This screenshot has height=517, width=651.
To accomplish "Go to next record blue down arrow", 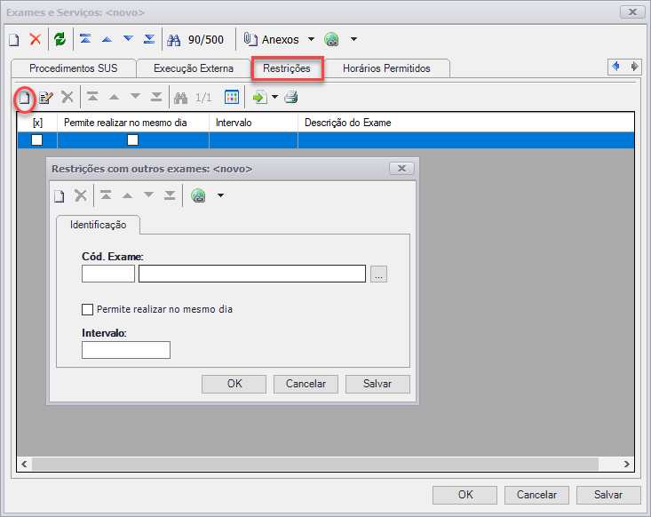I will [x=128, y=38].
